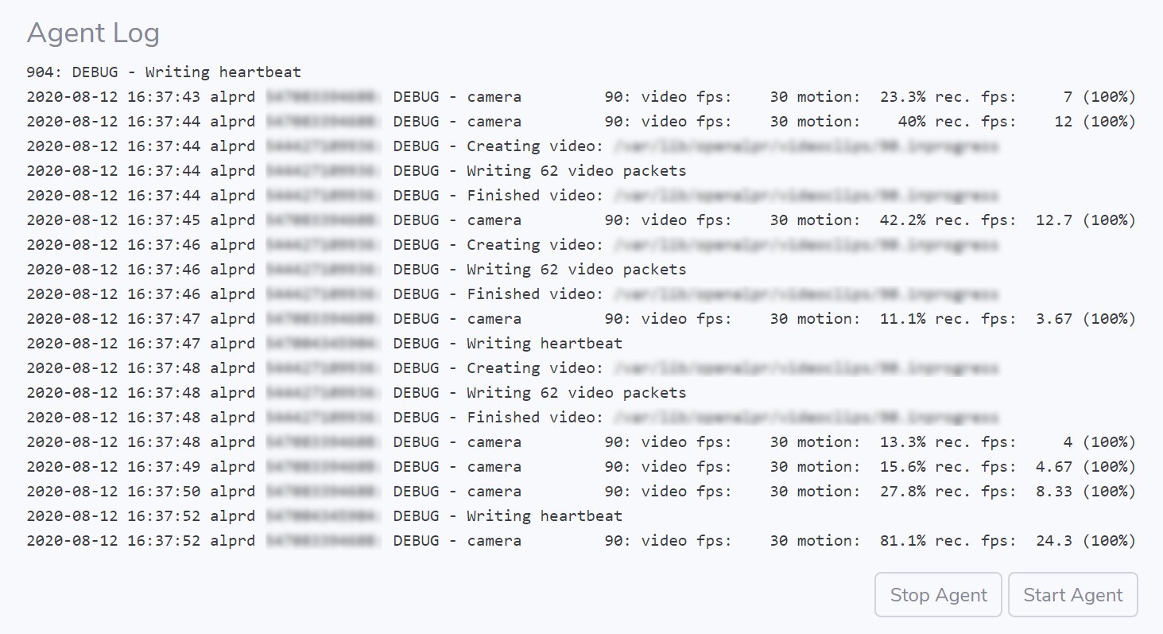Select the first line '904: DEBUG - Writing heartbeat'

164,72
